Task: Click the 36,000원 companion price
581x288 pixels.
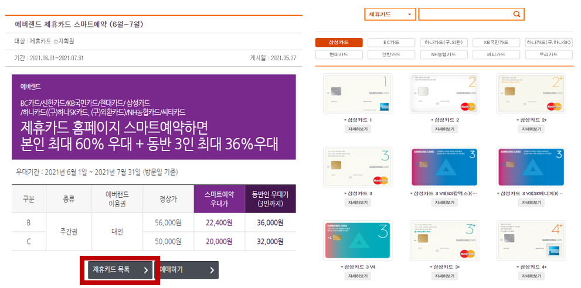Action: [x=270, y=222]
